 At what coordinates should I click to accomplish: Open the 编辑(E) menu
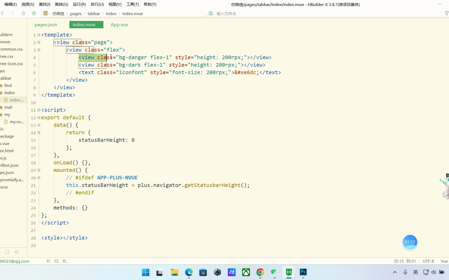(x=10, y=4)
